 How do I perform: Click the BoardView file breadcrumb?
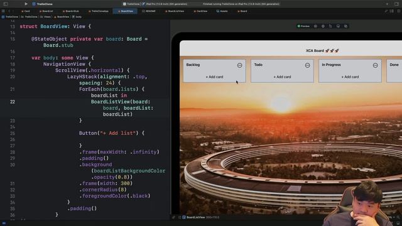(62, 17)
